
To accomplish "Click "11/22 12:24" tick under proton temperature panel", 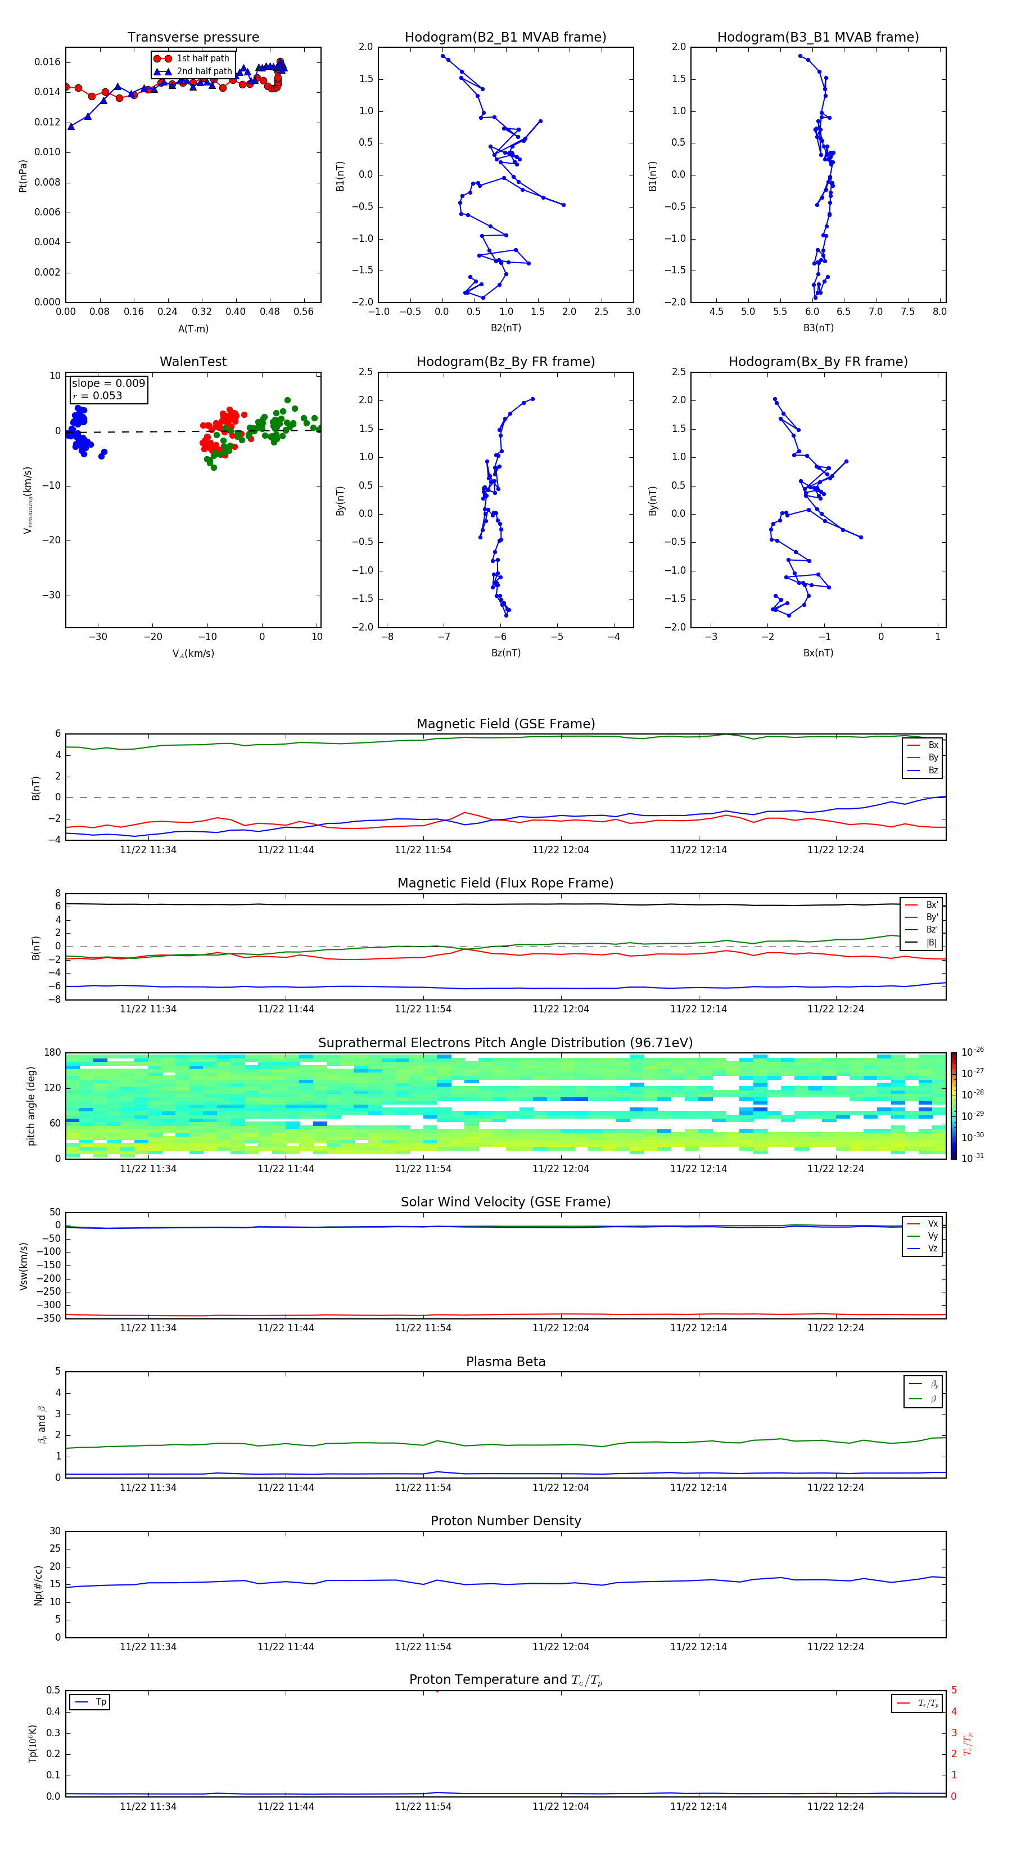I will point(835,1807).
